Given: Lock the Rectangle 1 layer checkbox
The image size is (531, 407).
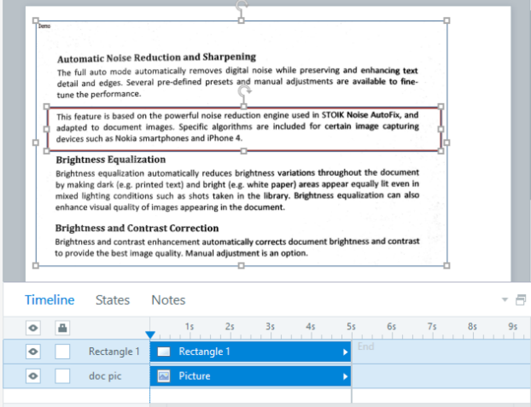Looking at the screenshot, I should coord(62,351).
